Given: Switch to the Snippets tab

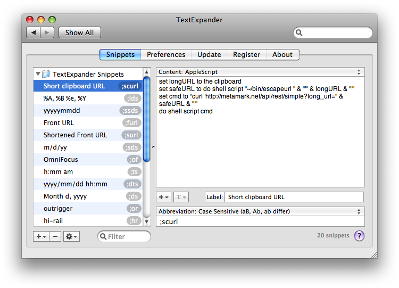Looking at the screenshot, I should [120, 54].
